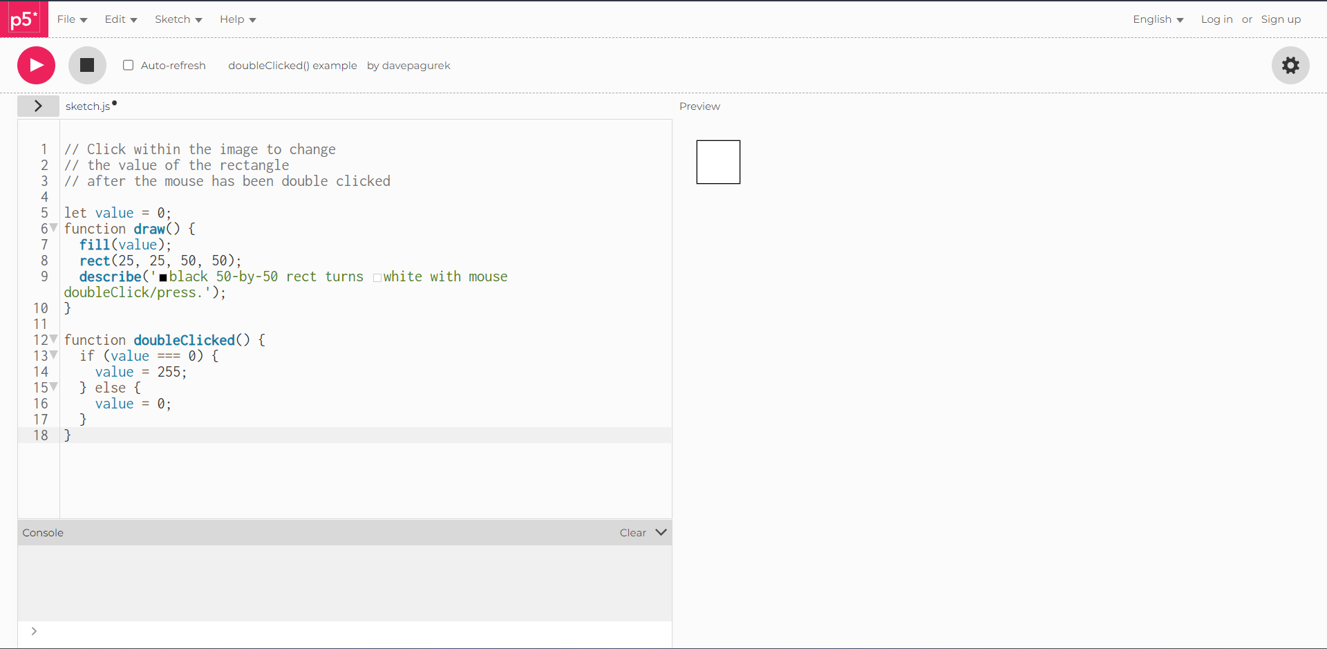Enable the Auto-refresh checkbox
1327x649 pixels.
[x=128, y=65]
